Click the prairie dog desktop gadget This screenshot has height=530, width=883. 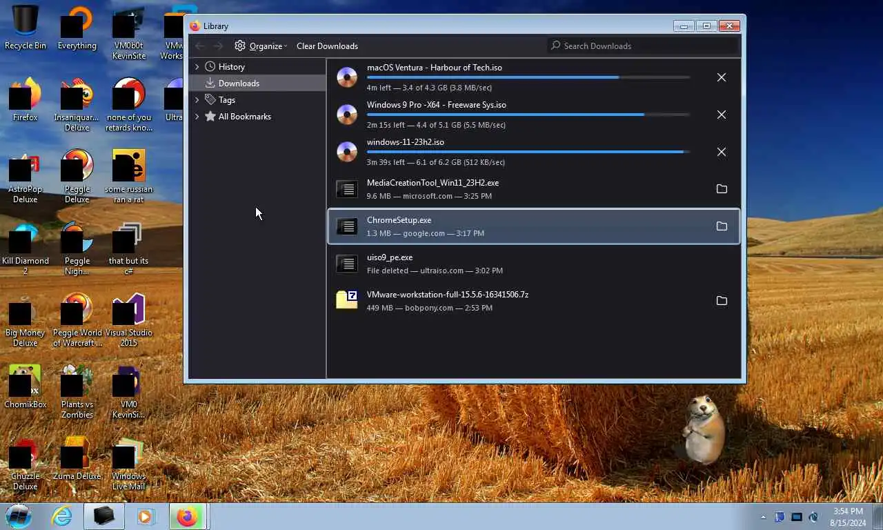pyautogui.click(x=704, y=429)
